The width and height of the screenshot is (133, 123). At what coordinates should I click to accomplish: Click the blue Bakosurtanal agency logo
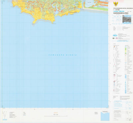(x=115, y=35)
